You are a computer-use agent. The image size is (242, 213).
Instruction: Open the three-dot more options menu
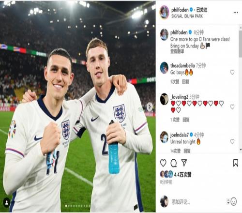click(x=236, y=13)
